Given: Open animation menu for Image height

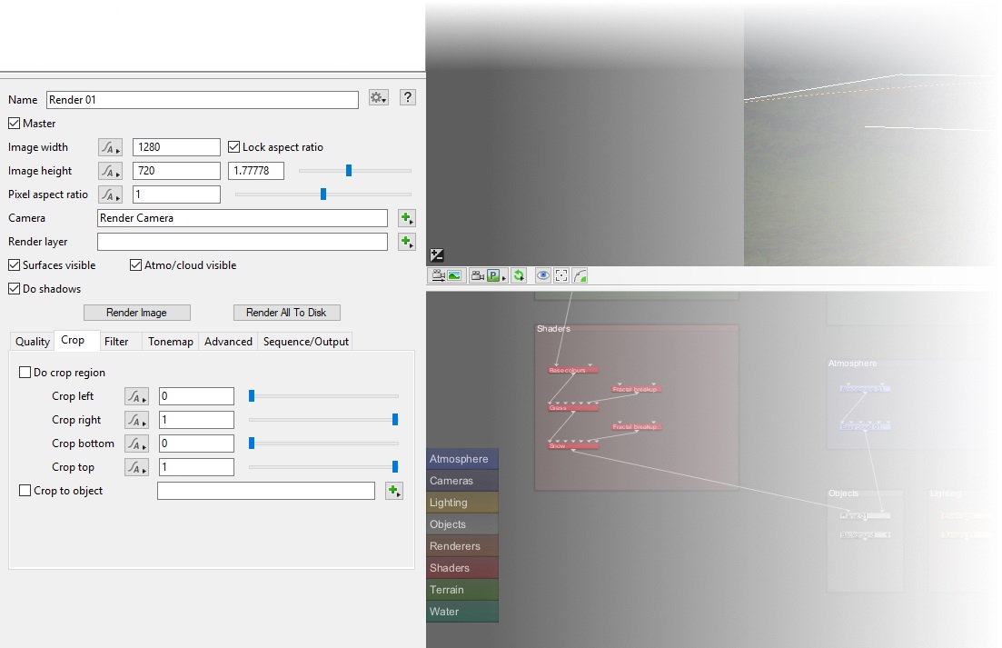Looking at the screenshot, I should click(110, 171).
